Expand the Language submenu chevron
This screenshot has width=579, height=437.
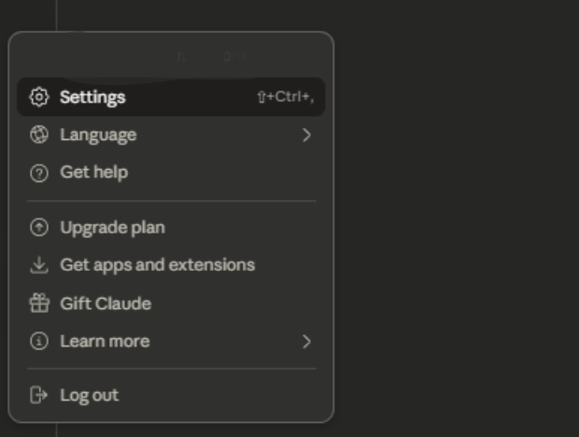tap(306, 135)
